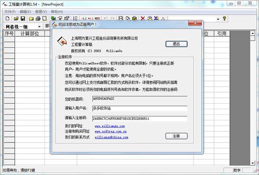This screenshot has width=259, height=175.
Task: Click the vertical scrollbar up arrow
Action: point(253,33)
